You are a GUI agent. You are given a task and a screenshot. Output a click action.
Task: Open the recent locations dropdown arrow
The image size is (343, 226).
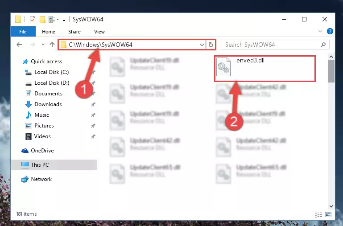[43, 45]
